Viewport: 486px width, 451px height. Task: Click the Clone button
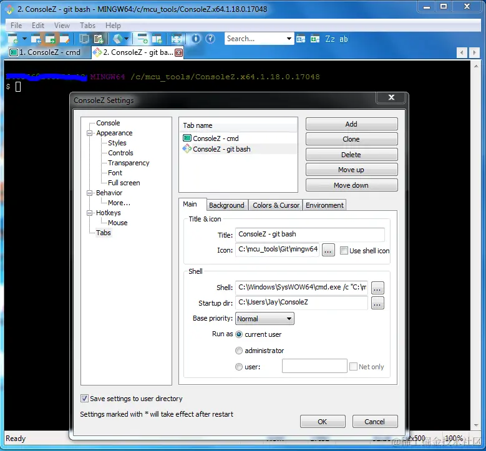pos(351,139)
